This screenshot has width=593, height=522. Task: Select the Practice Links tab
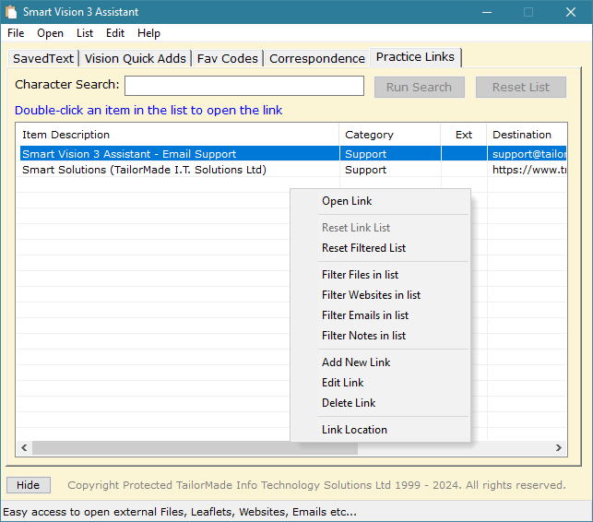pos(415,57)
